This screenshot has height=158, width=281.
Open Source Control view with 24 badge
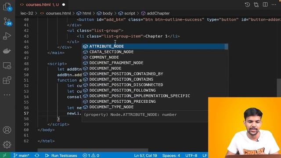click(x=7, y=22)
